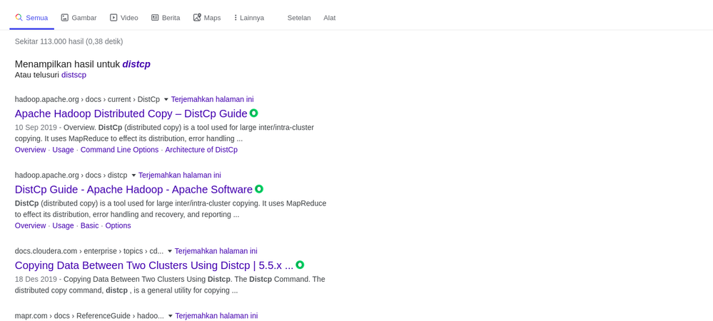
Task: Click Terjemahkan halaman ini for first result
Action: [213, 99]
